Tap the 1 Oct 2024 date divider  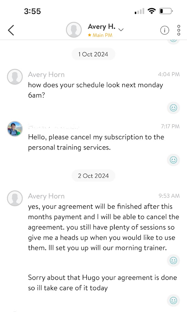(x=93, y=54)
